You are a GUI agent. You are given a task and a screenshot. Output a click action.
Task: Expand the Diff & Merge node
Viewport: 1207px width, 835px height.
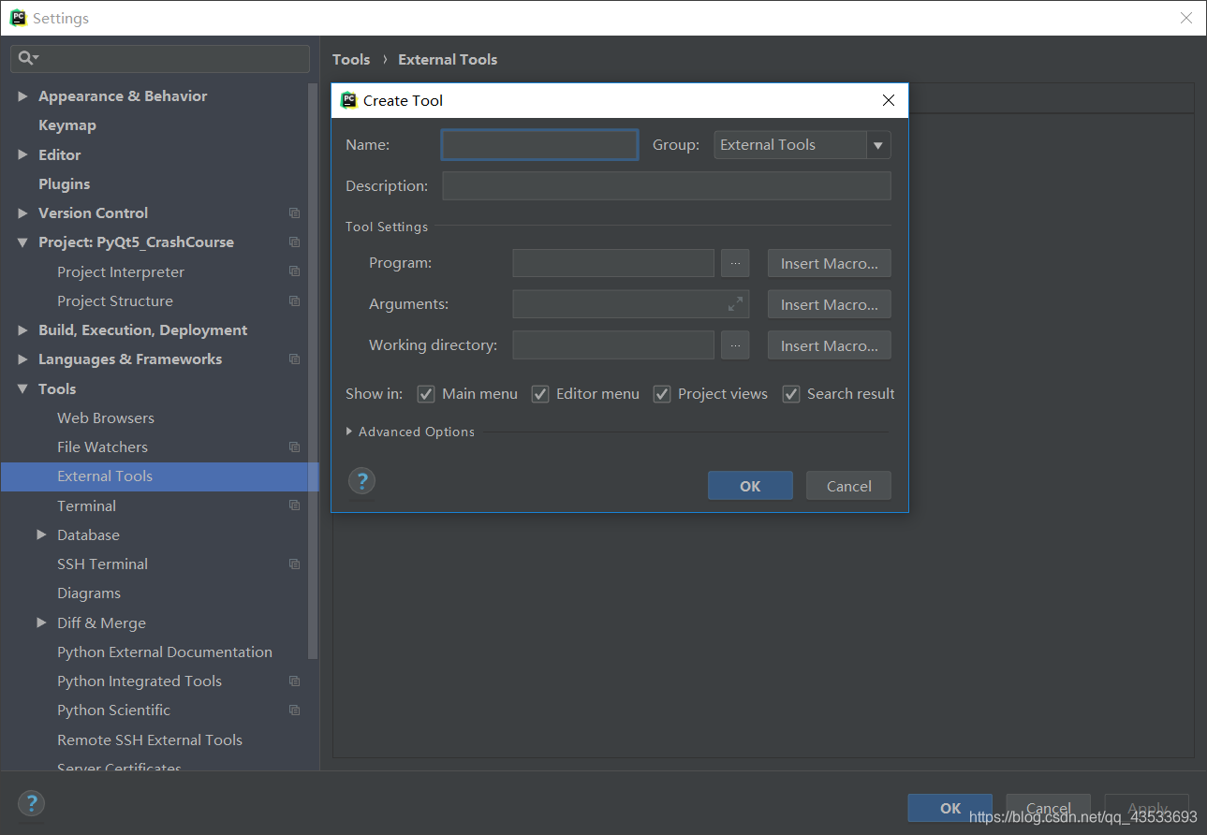pyautogui.click(x=42, y=623)
